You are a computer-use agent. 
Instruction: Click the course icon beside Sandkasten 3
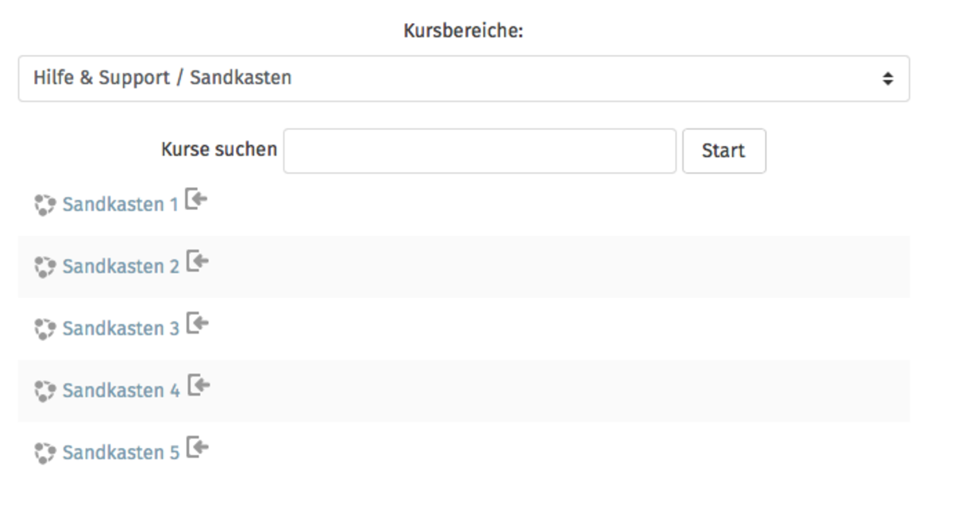(x=44, y=329)
